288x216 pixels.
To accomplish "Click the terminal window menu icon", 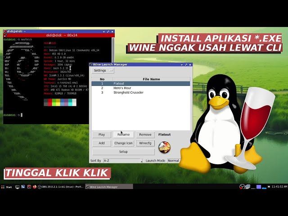I will click(x=5, y=31).
